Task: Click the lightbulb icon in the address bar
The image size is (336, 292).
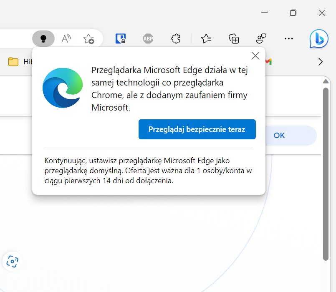Action: [x=43, y=39]
